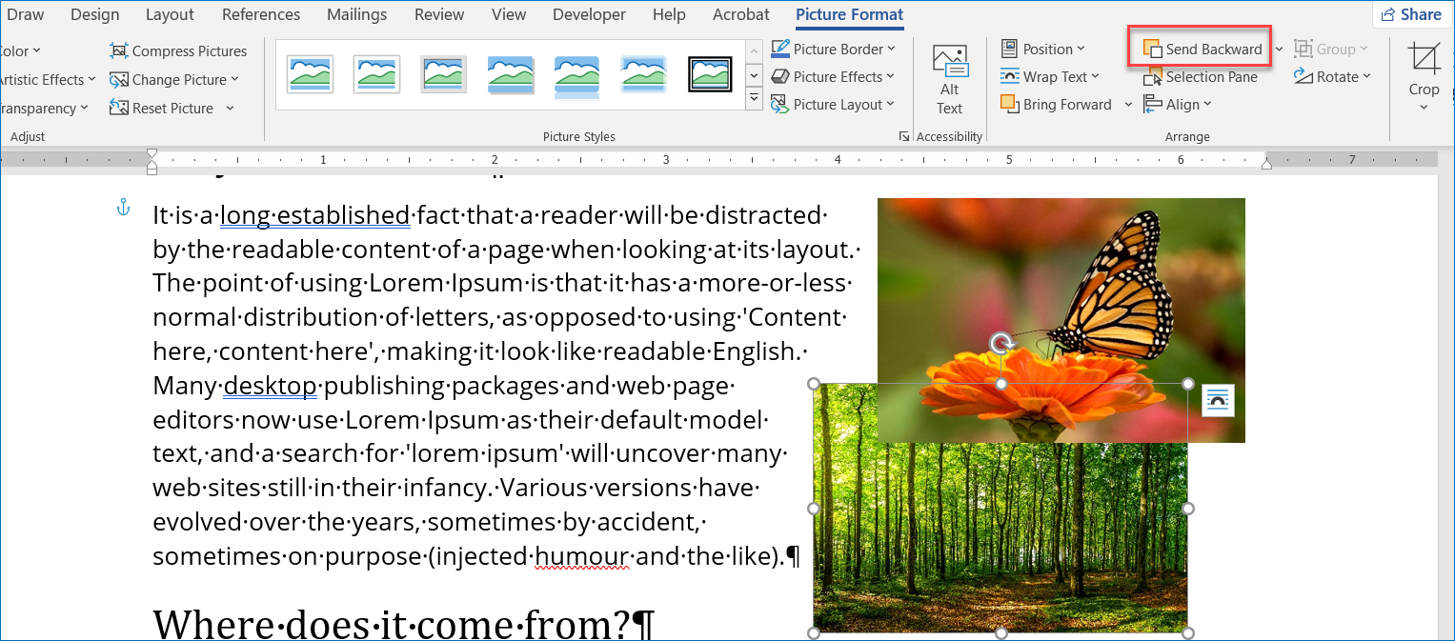Open the Rotate menu

(x=1332, y=76)
